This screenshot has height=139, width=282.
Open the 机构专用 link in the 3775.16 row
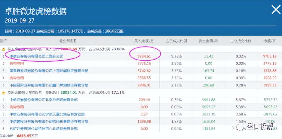pyautogui.click(x=17, y=63)
